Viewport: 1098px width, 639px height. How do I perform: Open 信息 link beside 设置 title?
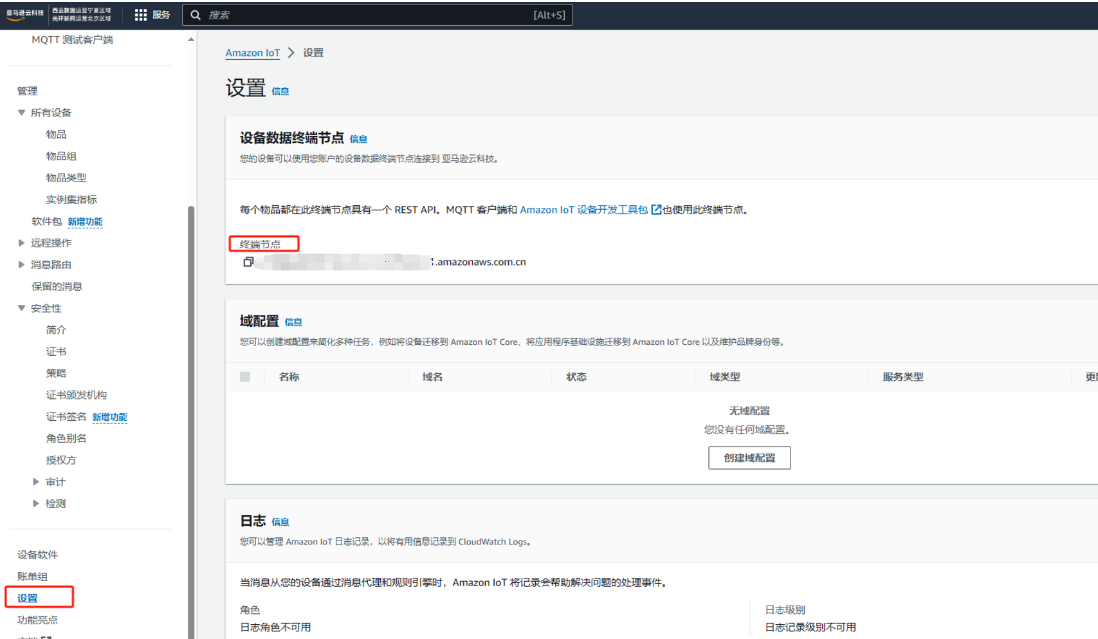coord(280,91)
